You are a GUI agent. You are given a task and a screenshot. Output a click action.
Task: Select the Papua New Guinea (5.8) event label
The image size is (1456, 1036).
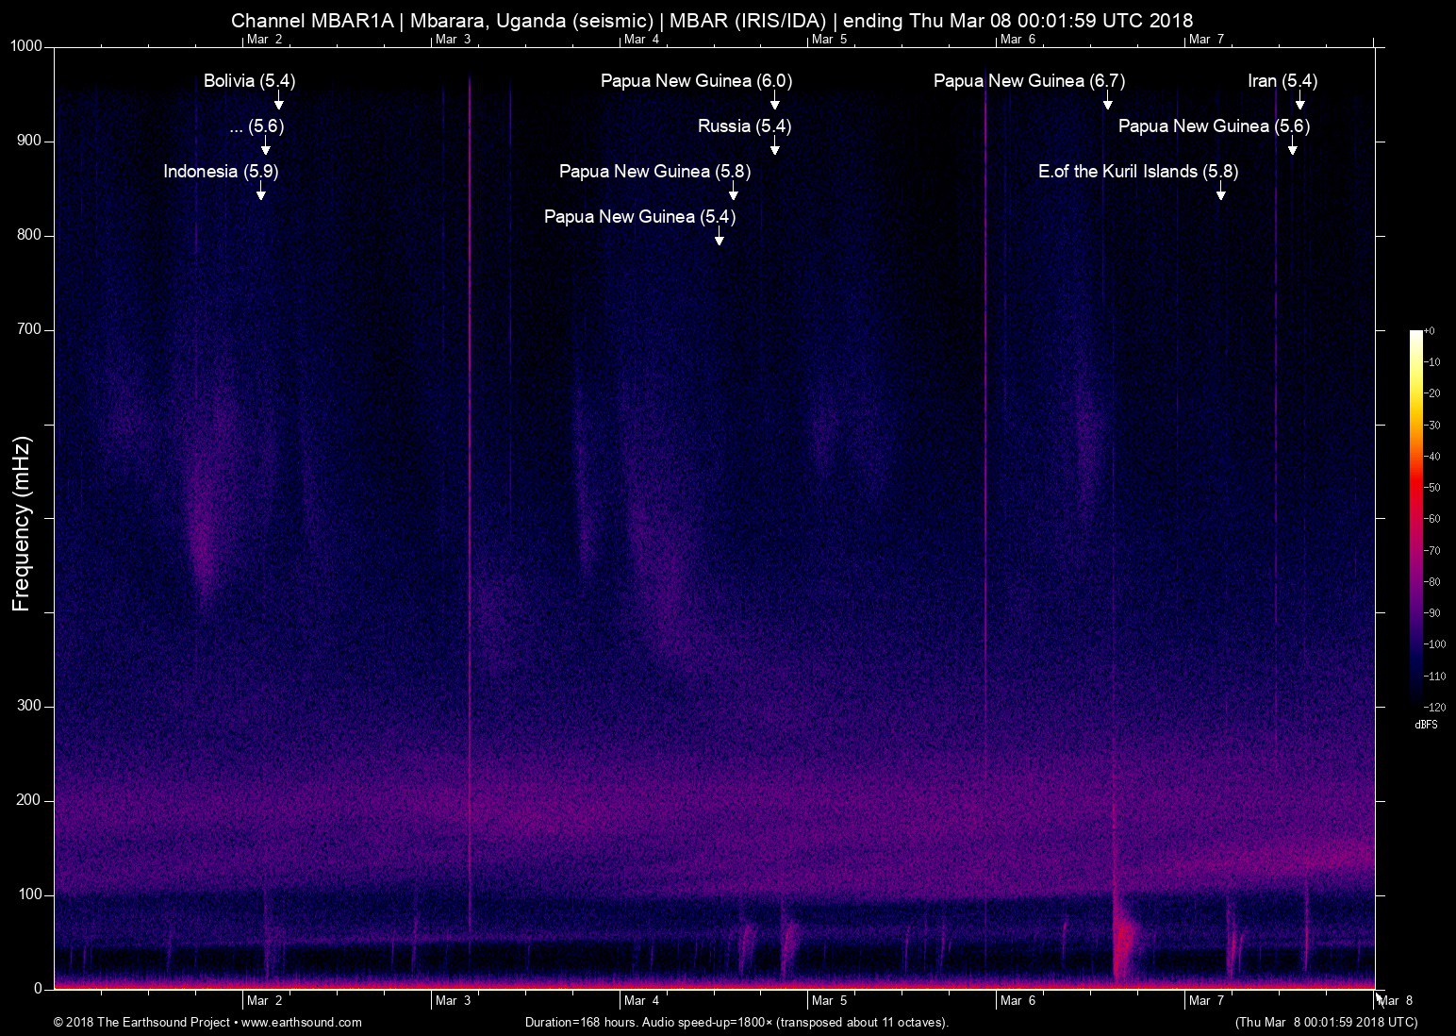[654, 172]
